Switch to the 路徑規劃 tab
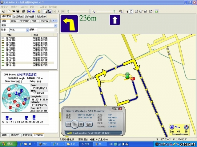 18,17
